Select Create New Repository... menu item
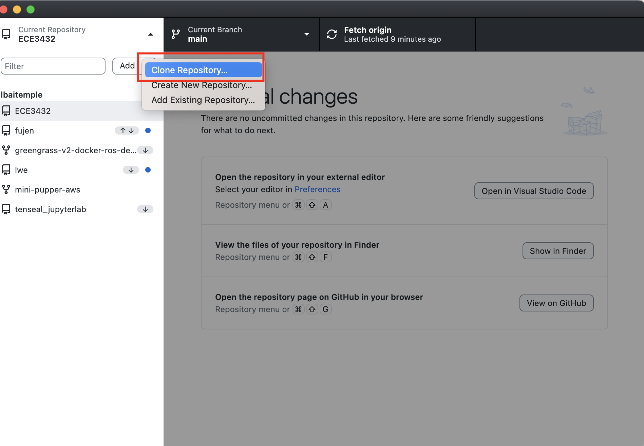 [202, 85]
